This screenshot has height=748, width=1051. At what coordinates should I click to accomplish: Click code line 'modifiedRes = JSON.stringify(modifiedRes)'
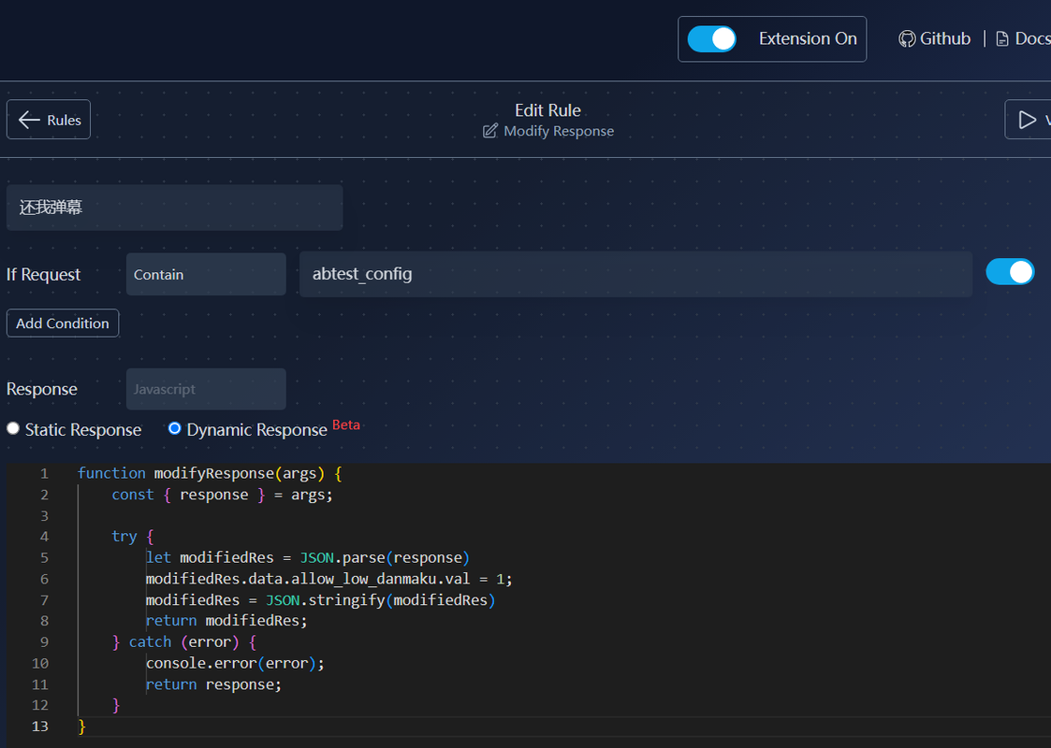pyautogui.click(x=320, y=600)
